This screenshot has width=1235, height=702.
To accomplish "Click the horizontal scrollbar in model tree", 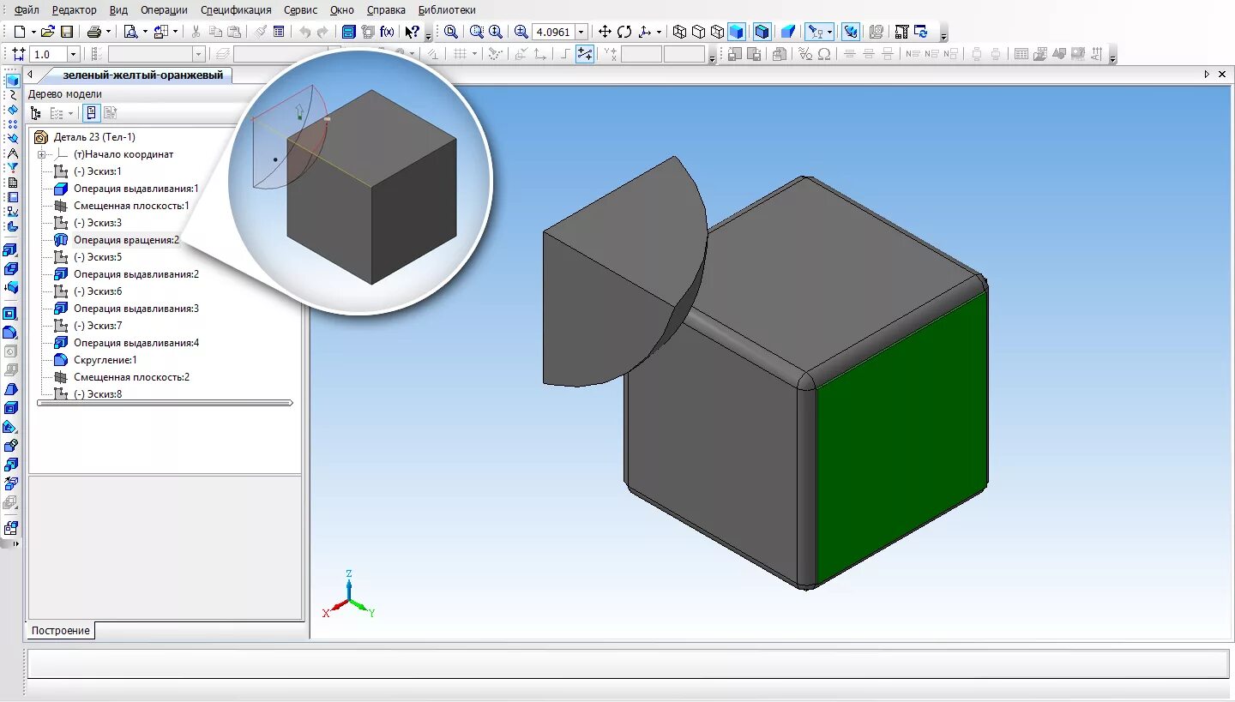I will click(x=165, y=402).
